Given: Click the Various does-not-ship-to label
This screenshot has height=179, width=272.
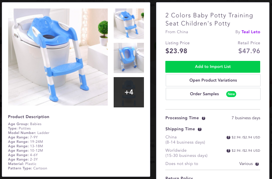Looking at the screenshot, I should (246, 164).
